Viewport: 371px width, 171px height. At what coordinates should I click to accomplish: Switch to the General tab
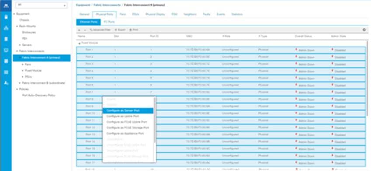(84, 14)
